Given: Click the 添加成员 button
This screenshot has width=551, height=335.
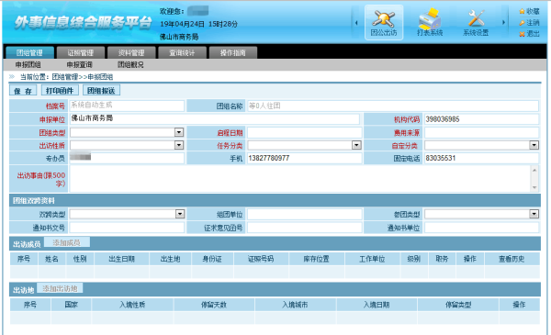Looking at the screenshot, I should [66, 242].
